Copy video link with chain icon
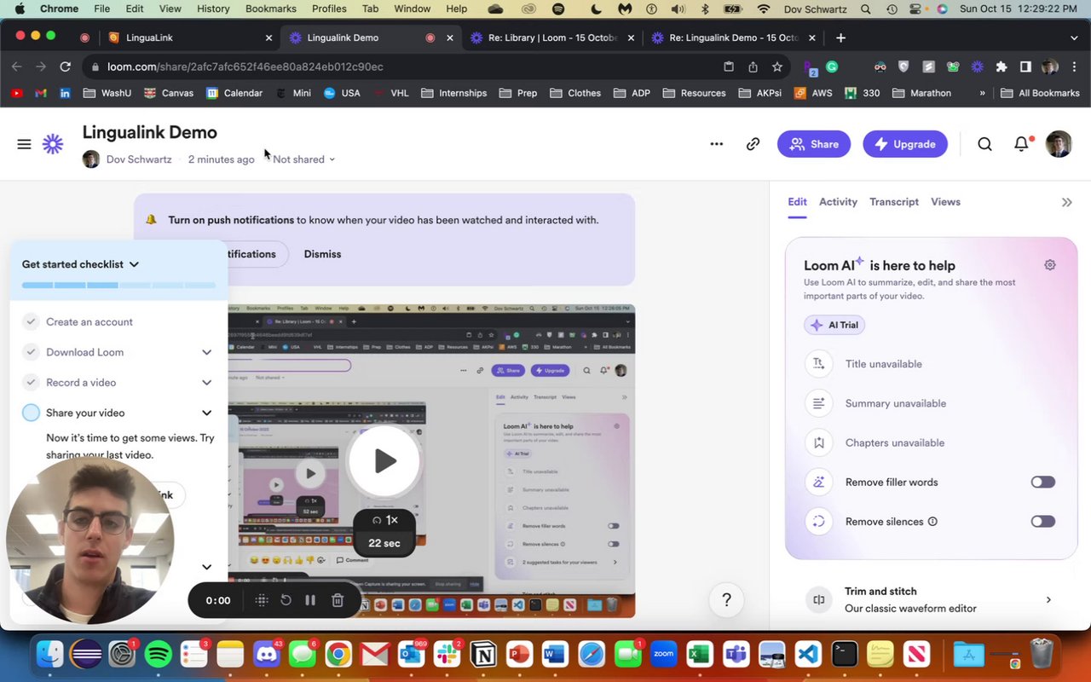 coord(753,144)
